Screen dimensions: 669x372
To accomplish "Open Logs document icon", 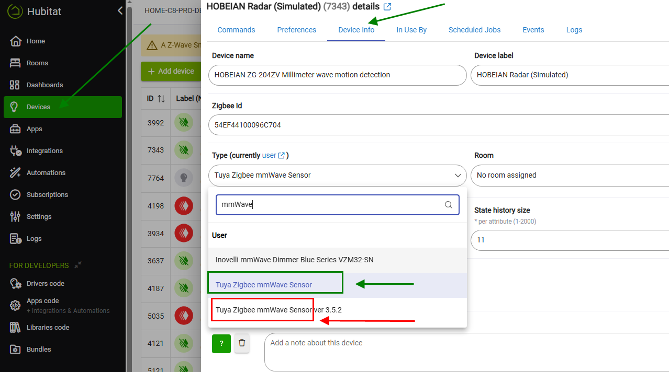I will 16,238.
